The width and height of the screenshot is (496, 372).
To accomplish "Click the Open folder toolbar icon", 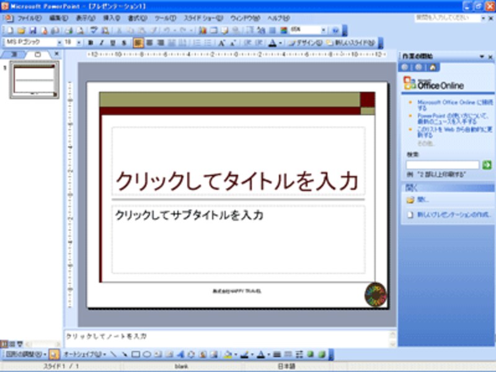I will point(21,30).
